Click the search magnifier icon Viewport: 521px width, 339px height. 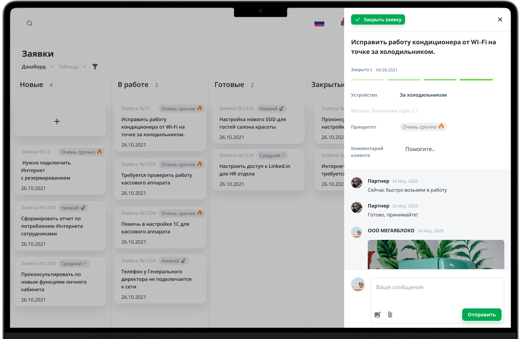point(29,23)
